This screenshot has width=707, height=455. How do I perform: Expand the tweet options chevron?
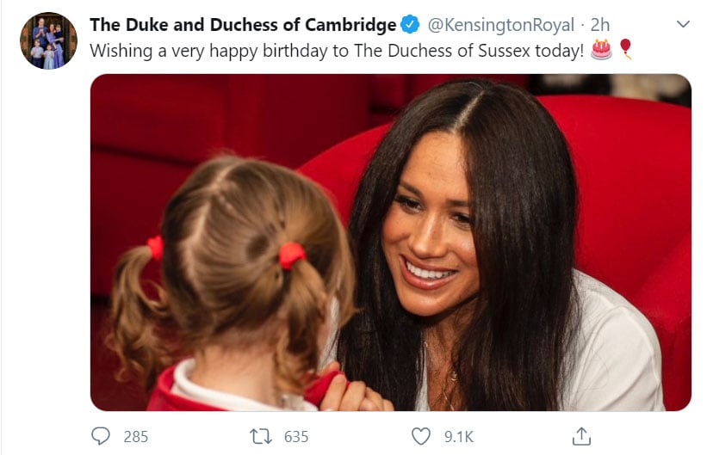pos(683,24)
